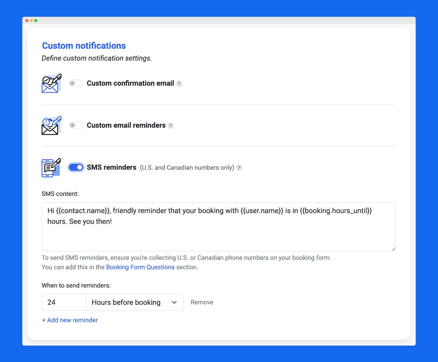438x362 pixels.
Task: Remove the 24 hours reminder
Action: (x=202, y=303)
